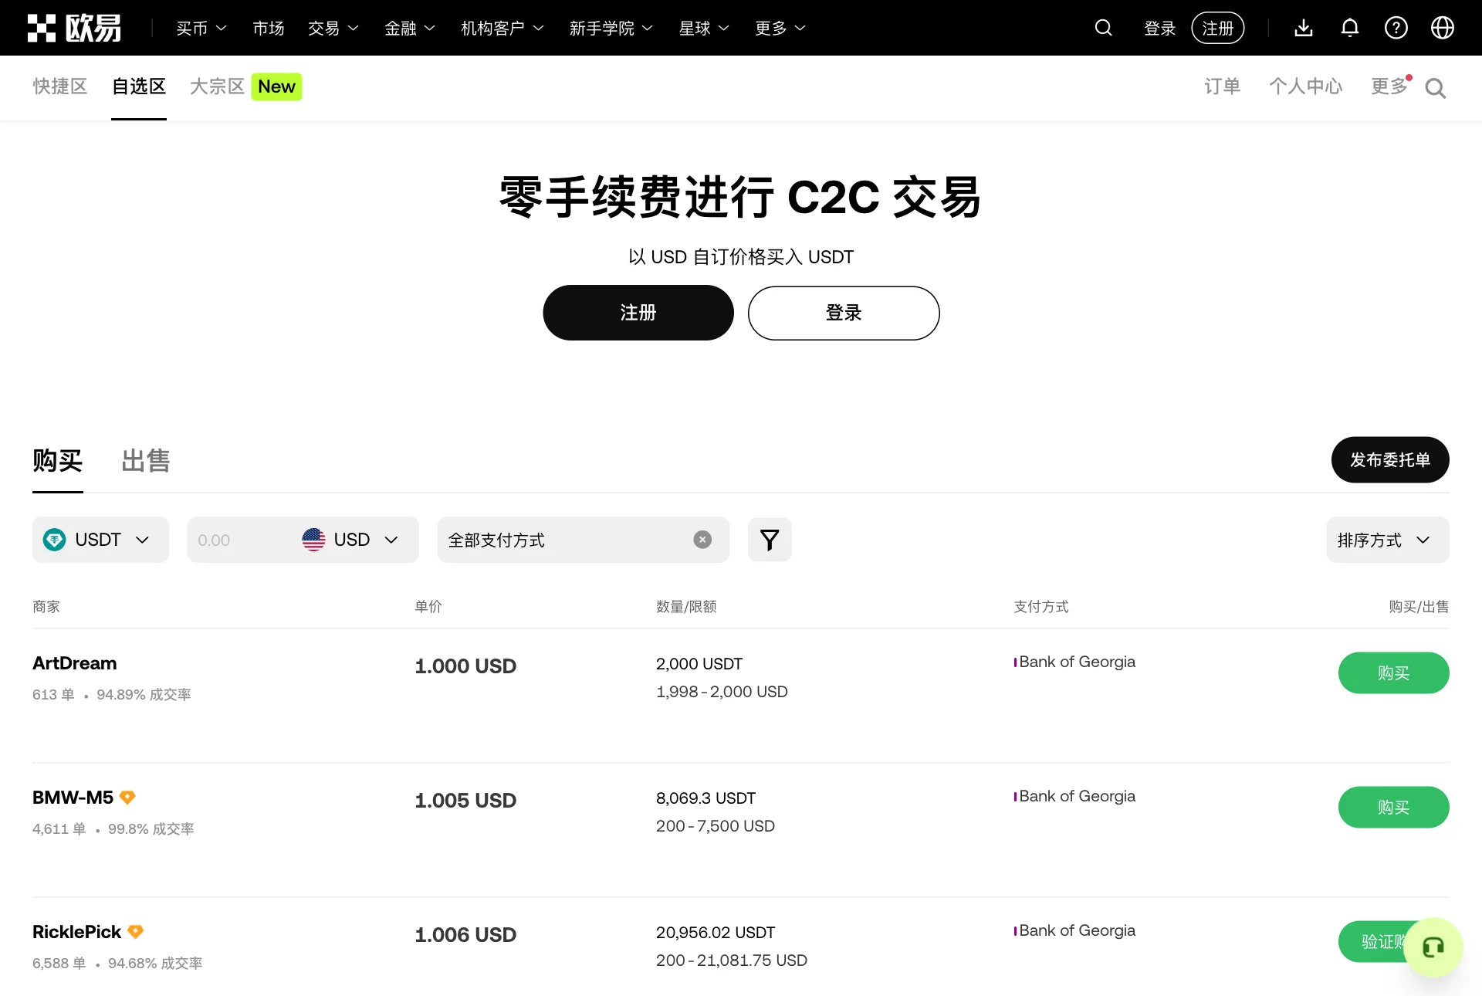1482x996 pixels.
Task: Open the USDT crypto selector dropdown
Action: [100, 540]
